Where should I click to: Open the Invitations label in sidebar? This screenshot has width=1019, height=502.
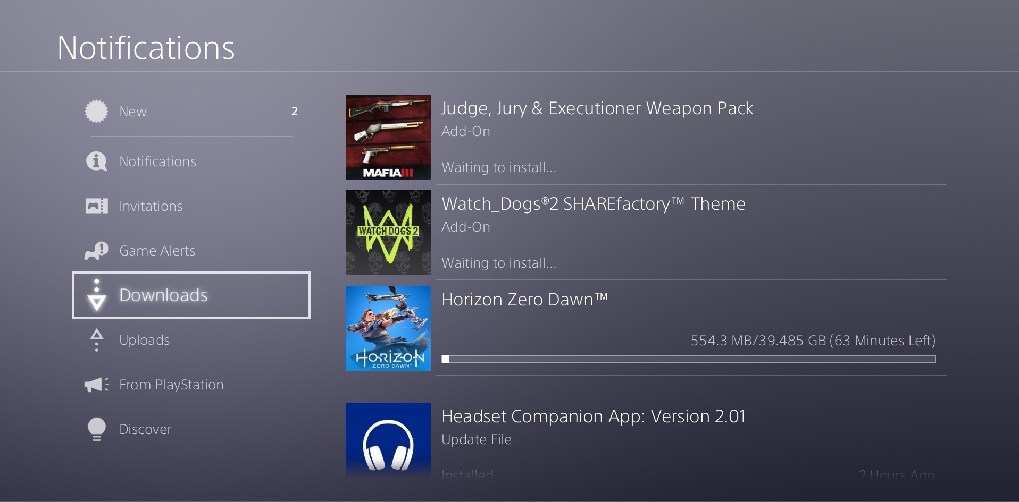(x=151, y=206)
